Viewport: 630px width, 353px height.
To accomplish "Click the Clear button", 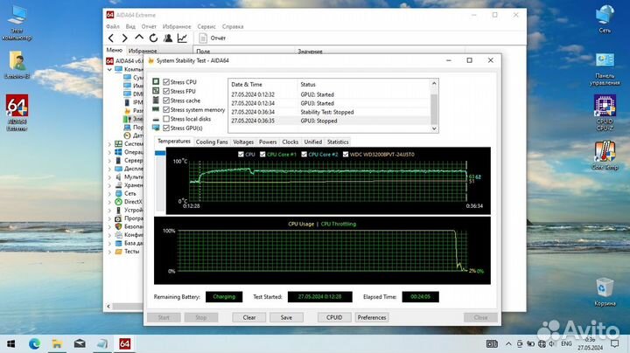I will click(249, 317).
